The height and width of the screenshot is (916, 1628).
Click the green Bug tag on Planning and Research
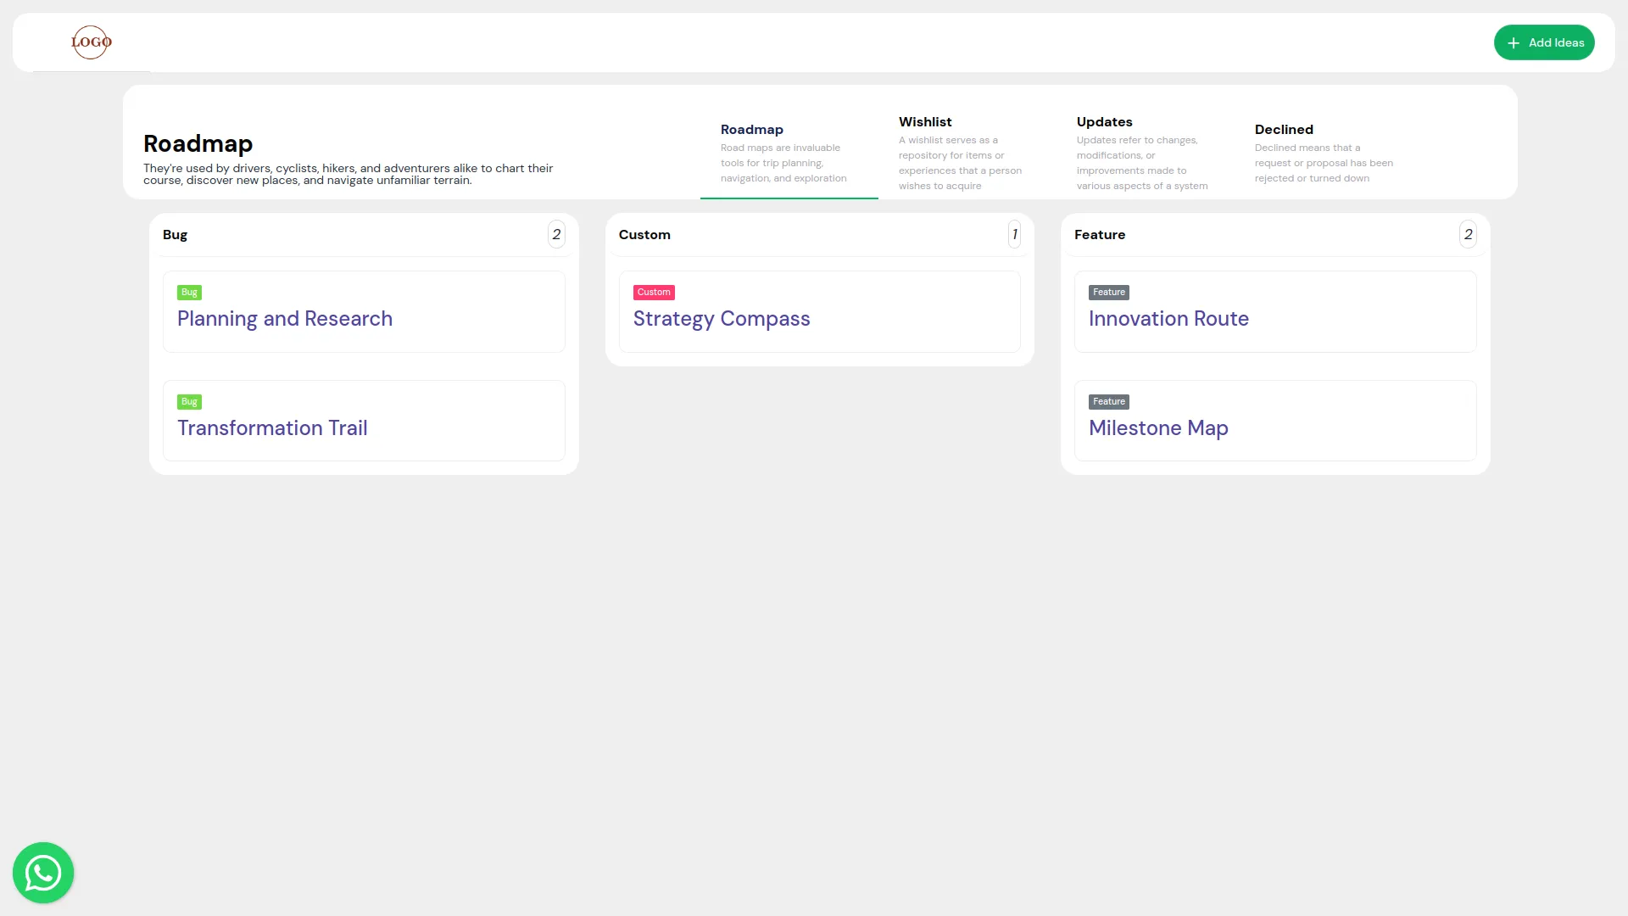(188, 292)
